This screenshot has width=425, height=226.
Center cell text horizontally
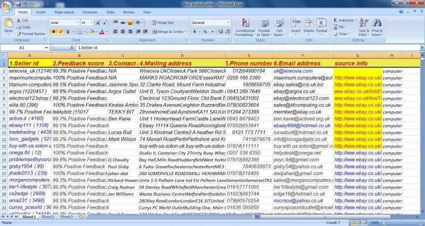pos(123,32)
